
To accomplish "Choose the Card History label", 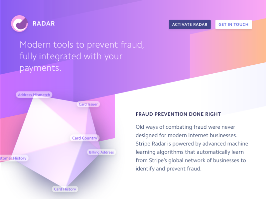I will tap(65, 189).
